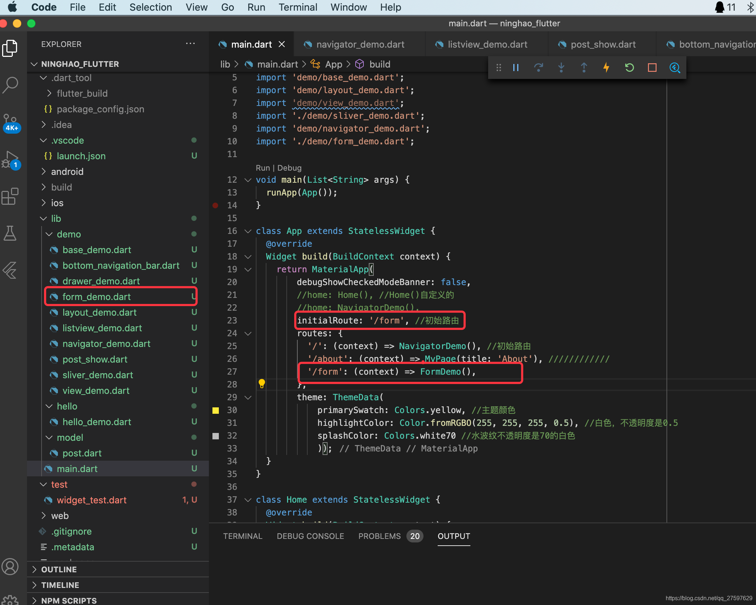This screenshot has width=756, height=605.
Task: Collapse the lib folder
Action: [43, 219]
